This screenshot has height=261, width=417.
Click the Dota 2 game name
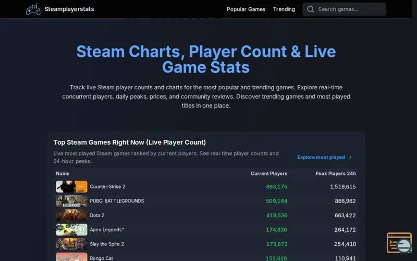(97, 216)
